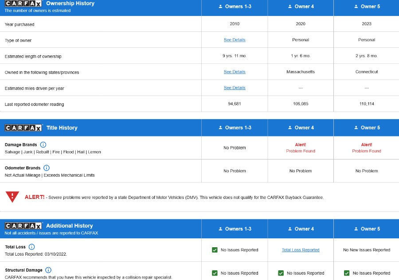399x280 pixels.
Task: Click the Massachusetts state cell
Action: click(301, 72)
